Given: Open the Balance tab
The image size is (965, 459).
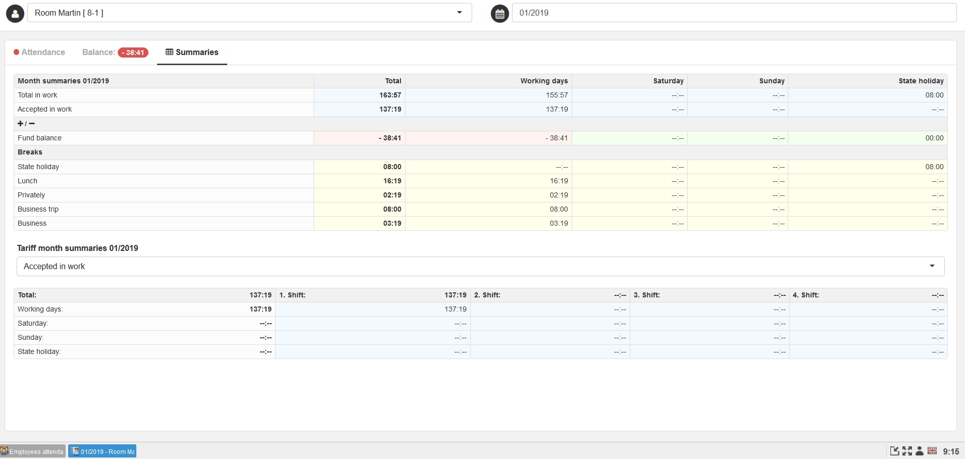Looking at the screenshot, I should pos(115,52).
